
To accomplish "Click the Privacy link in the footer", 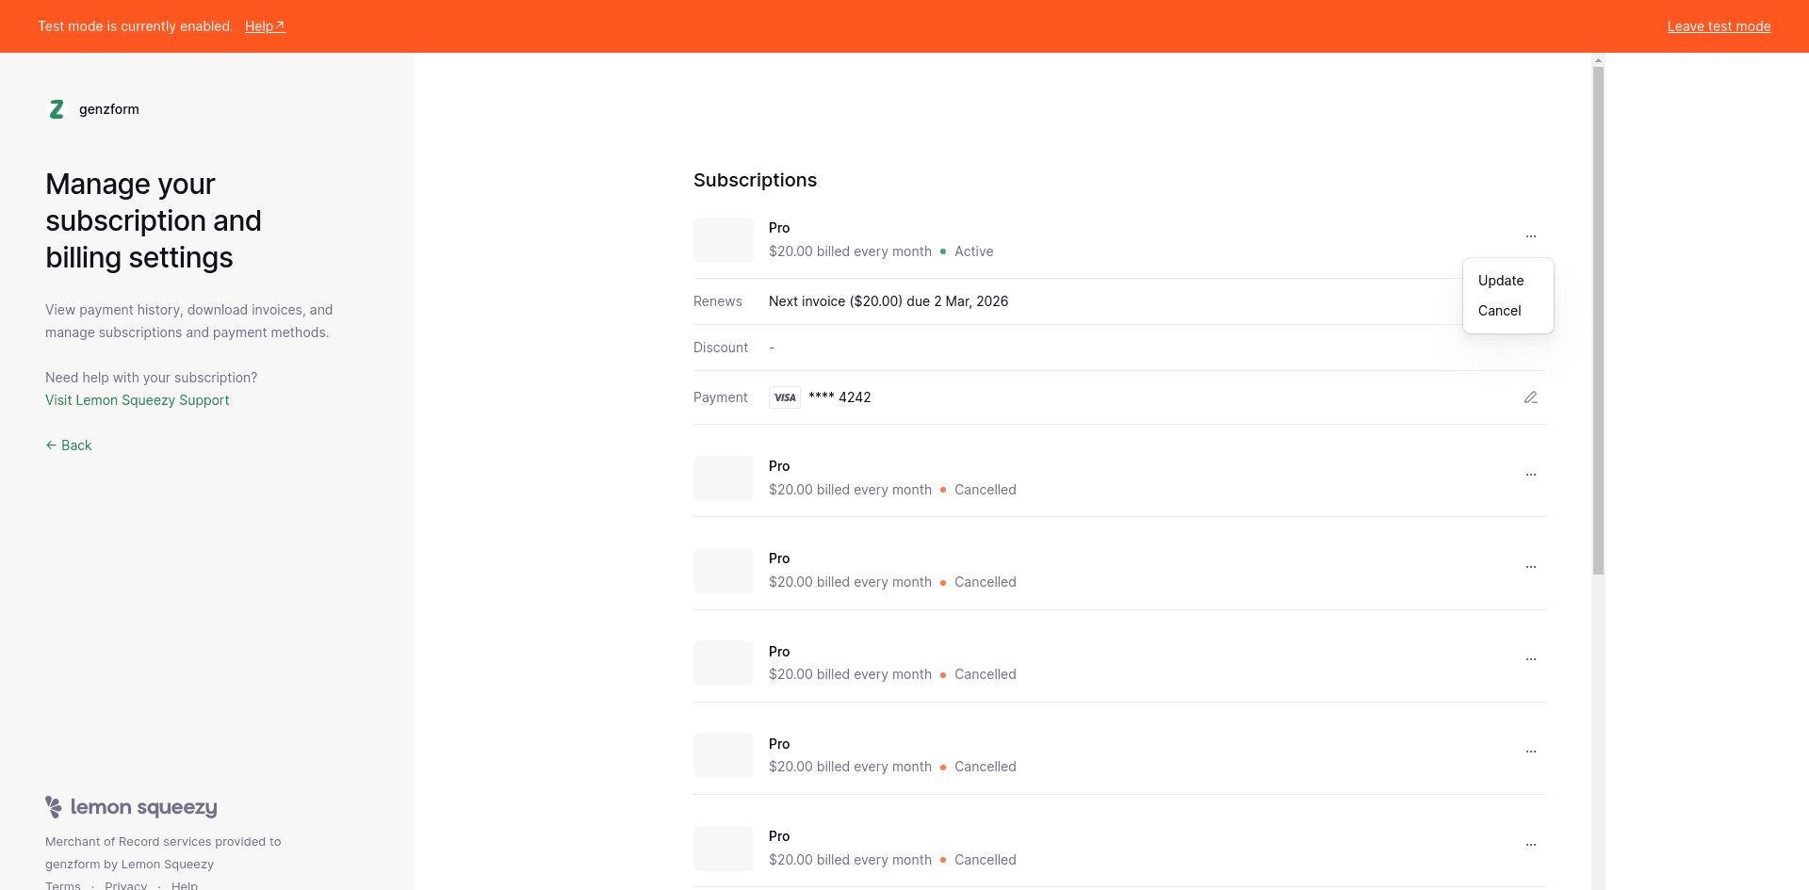I will [125, 884].
